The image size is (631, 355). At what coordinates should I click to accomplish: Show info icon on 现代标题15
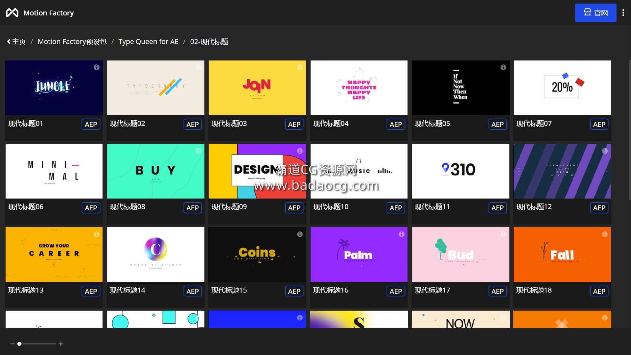point(300,234)
